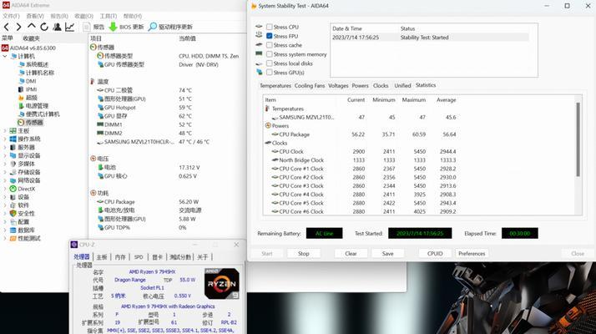
Task: Click the Save button
Action: [x=387, y=253]
